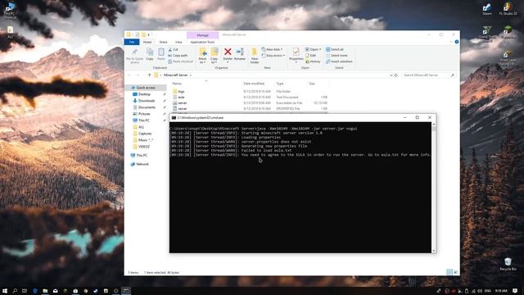Switch to Large icons view in status bar

[455, 272]
